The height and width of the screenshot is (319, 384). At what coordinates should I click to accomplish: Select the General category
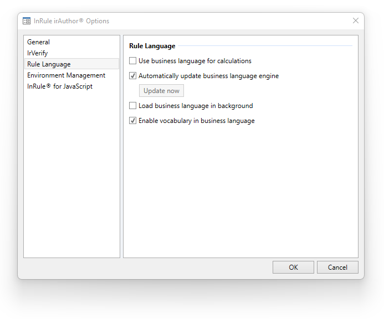click(38, 42)
